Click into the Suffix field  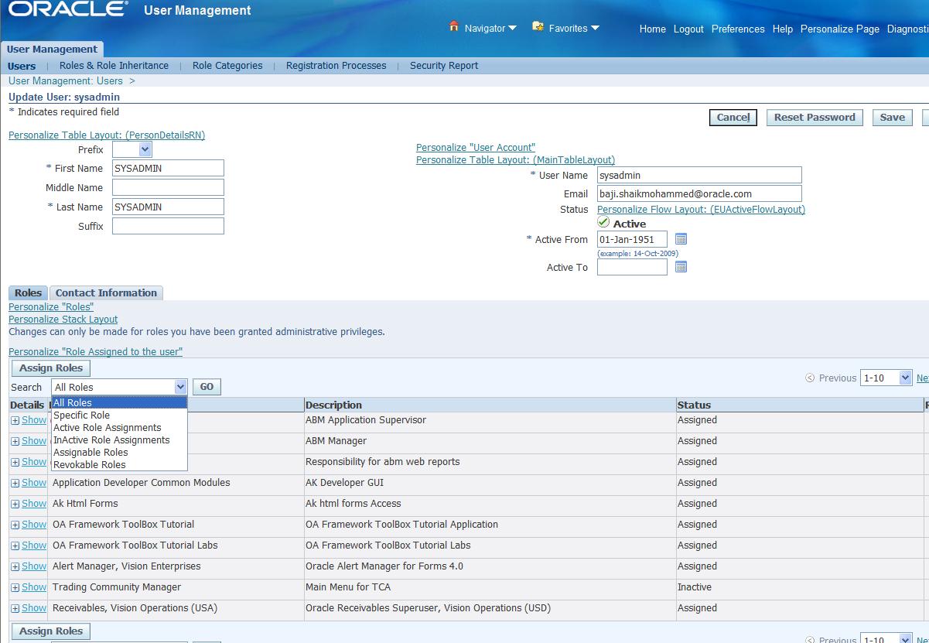pos(168,226)
